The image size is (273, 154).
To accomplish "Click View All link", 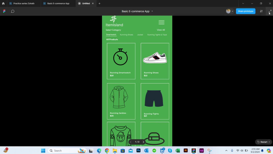I will pos(161,30).
